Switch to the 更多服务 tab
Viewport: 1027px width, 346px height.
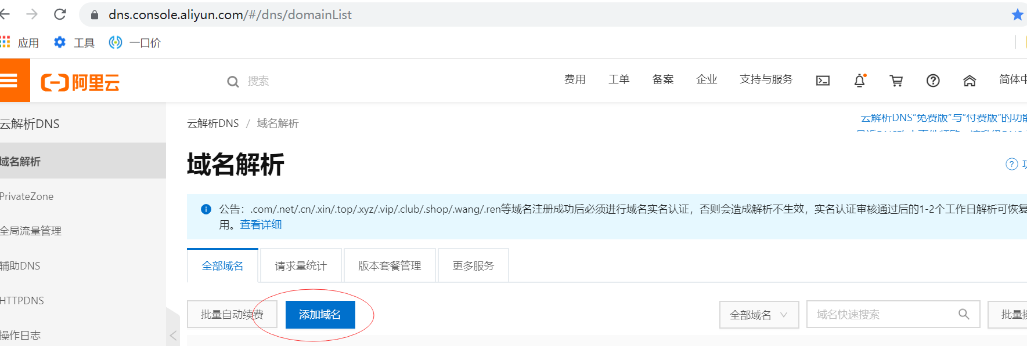pyautogui.click(x=473, y=265)
